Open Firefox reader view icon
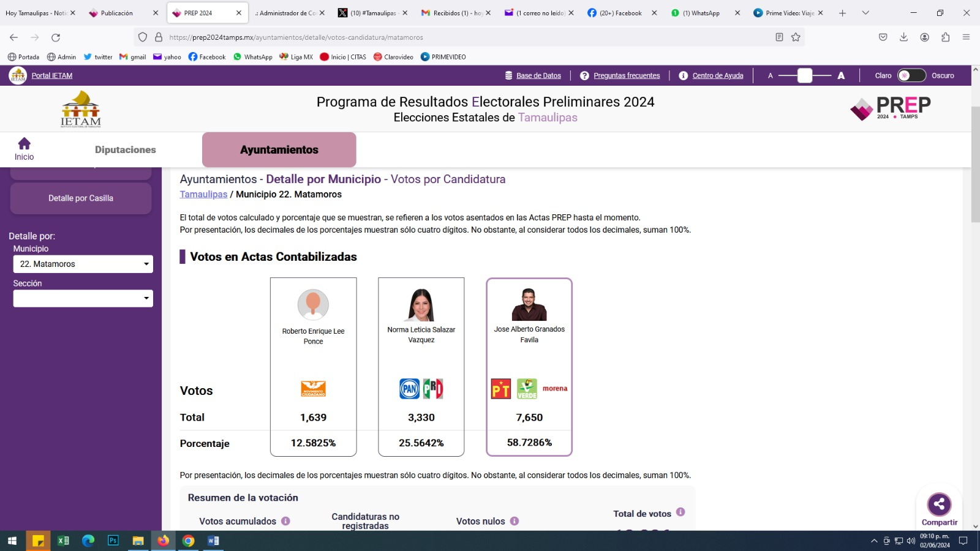980x551 pixels. pos(779,37)
